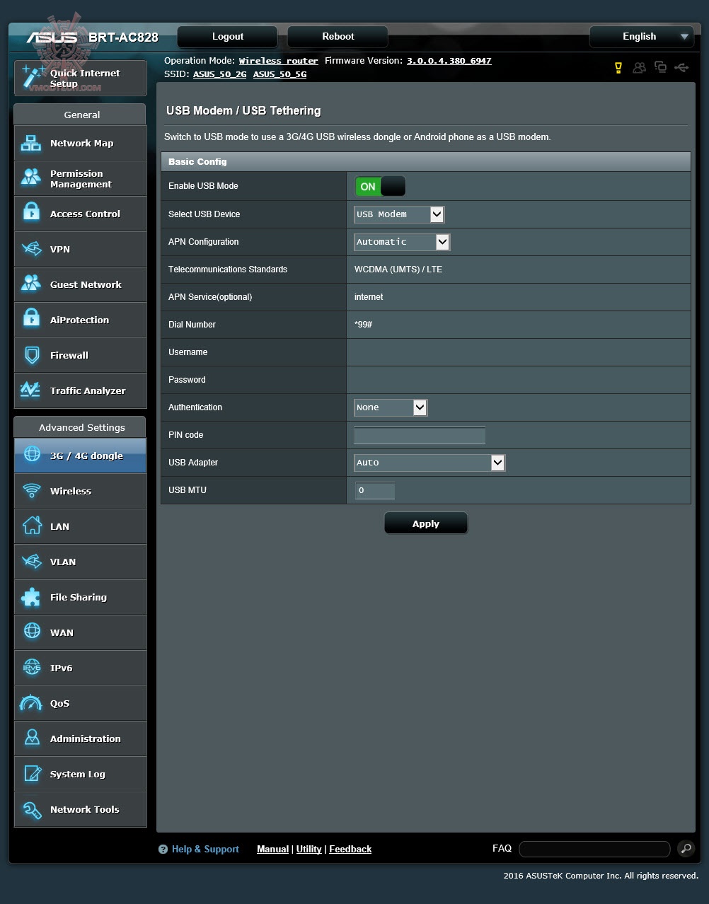709x904 pixels.
Task: Click the Logout button
Action: (228, 37)
